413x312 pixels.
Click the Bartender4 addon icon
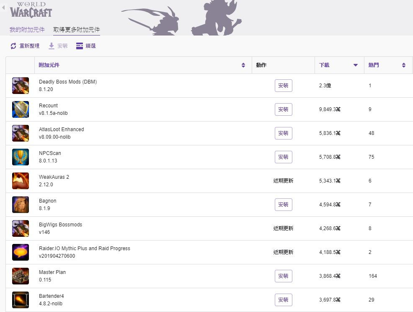[21, 300]
